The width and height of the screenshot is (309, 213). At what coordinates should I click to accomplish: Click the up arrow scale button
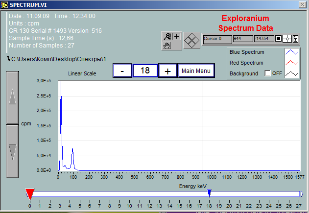13,97
